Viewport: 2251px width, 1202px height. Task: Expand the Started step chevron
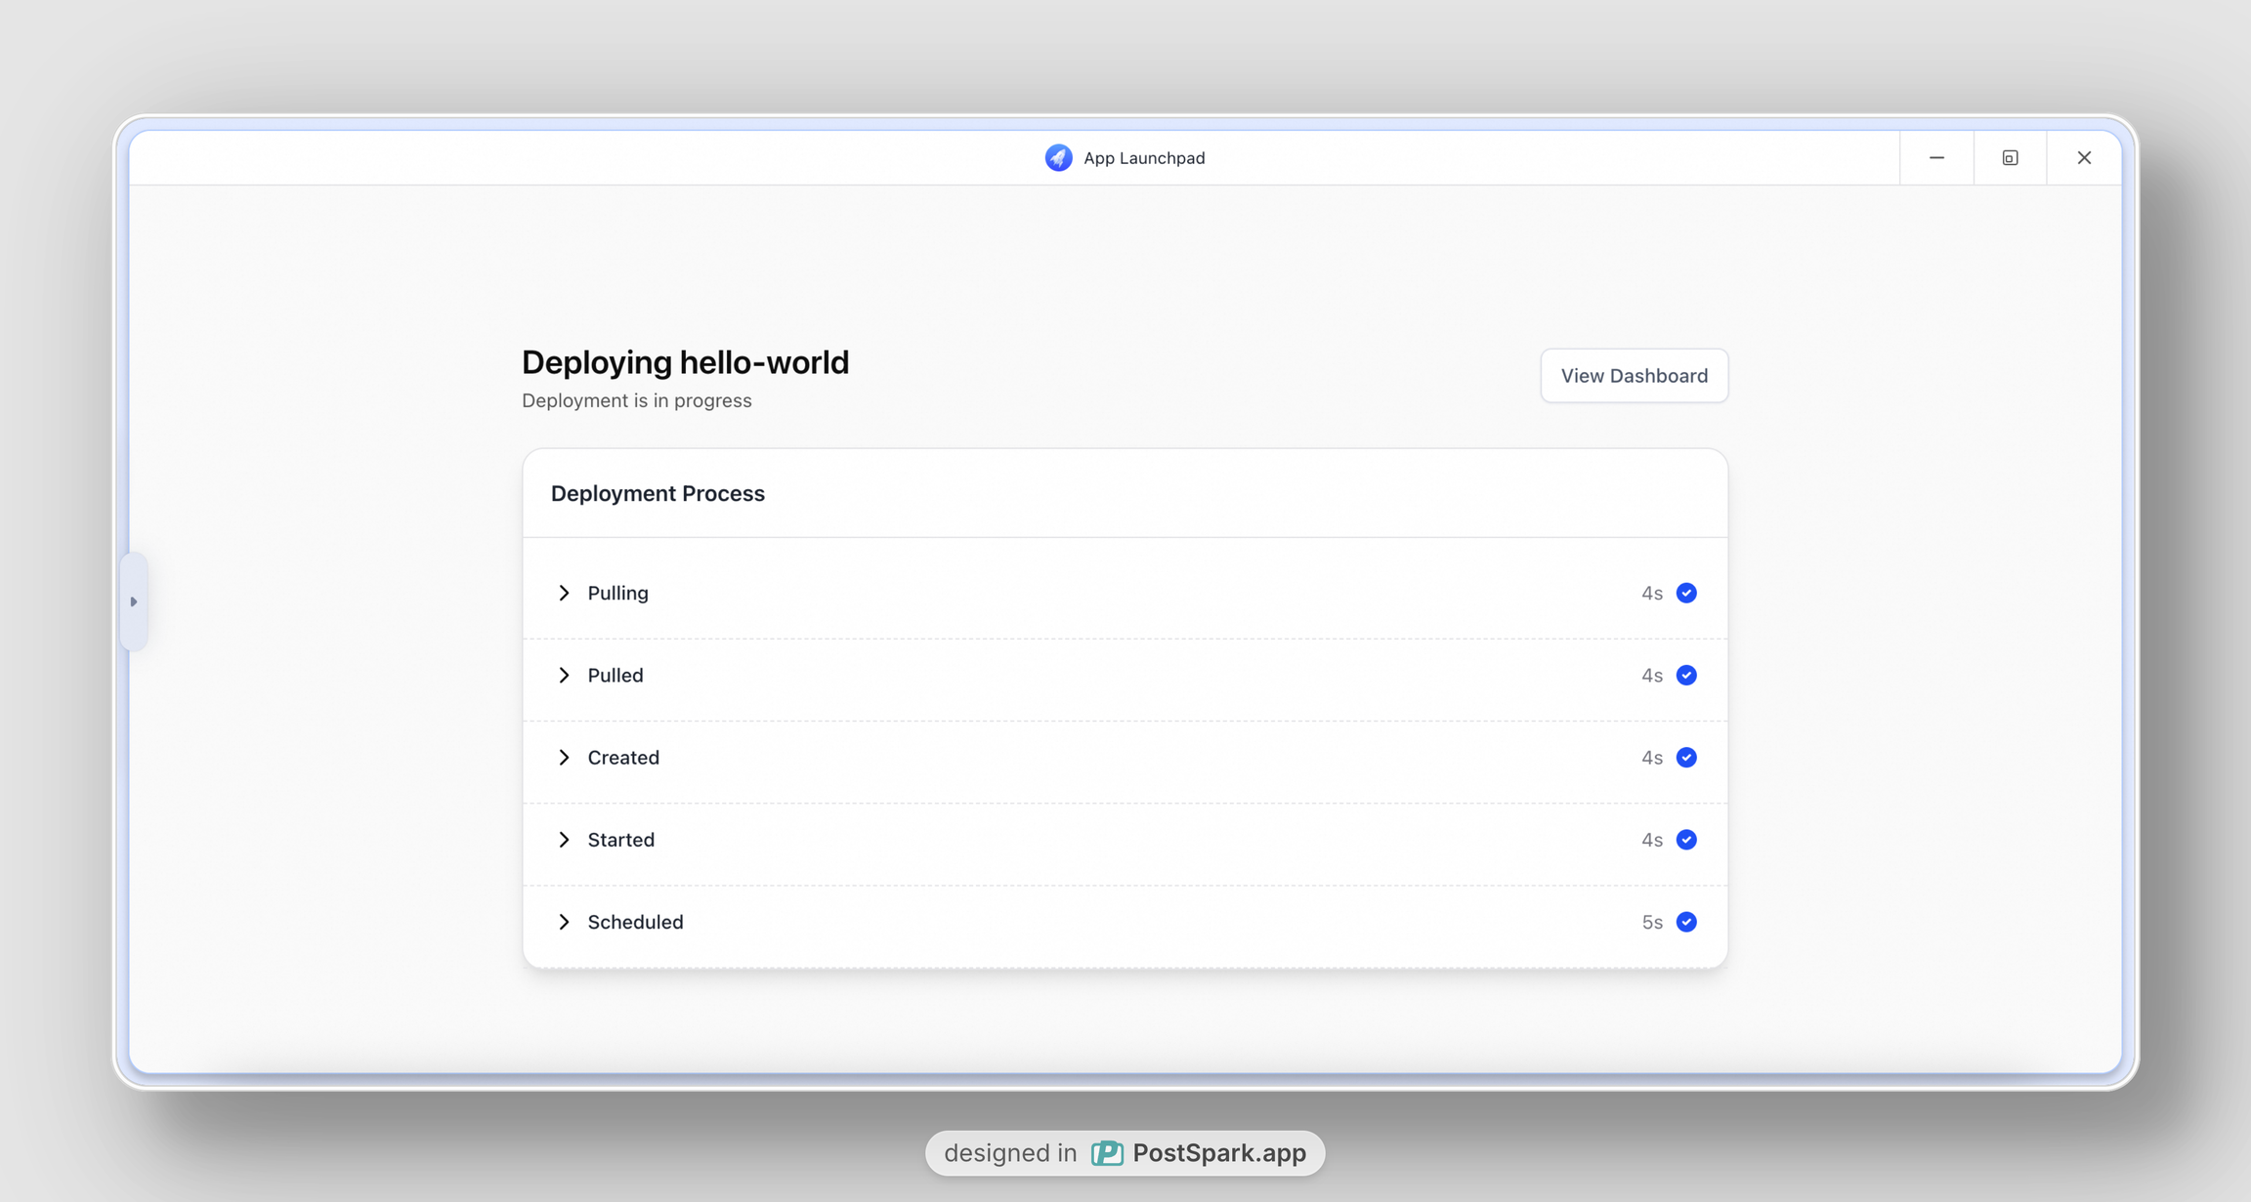(x=564, y=840)
